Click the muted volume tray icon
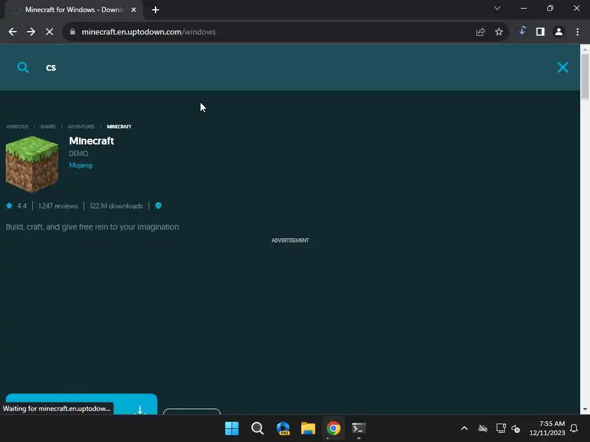 pyautogui.click(x=516, y=428)
